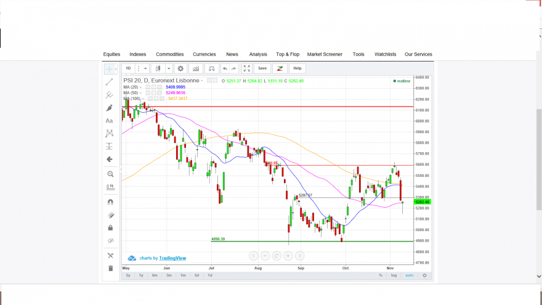
Task: Toggle percent scale mode
Action: click(381, 275)
